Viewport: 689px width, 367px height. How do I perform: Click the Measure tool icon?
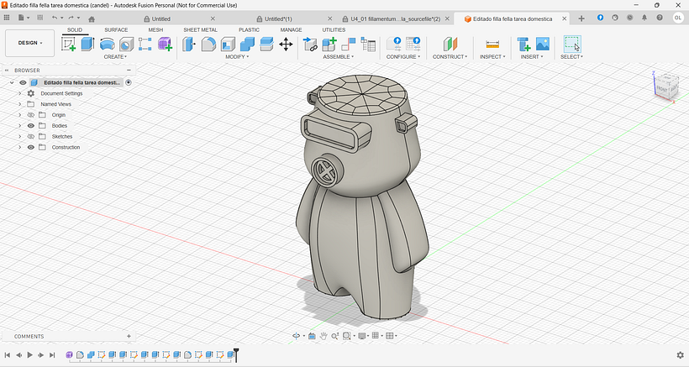(492, 44)
